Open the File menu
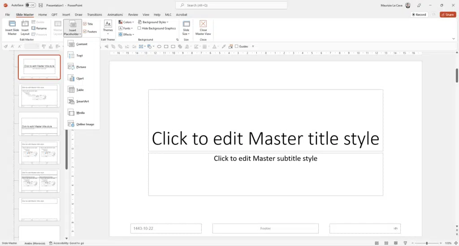459x246 pixels. pyautogui.click(x=7, y=14)
